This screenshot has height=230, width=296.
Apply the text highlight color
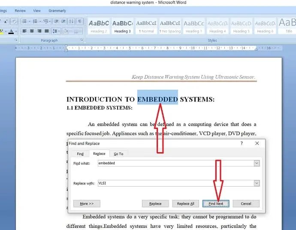pos(2,31)
